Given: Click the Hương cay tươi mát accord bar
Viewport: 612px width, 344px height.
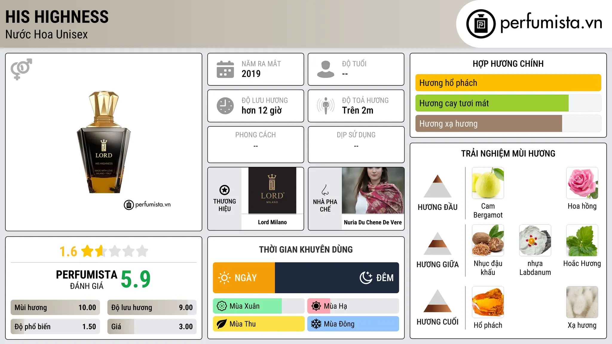Looking at the screenshot, I should tap(508, 103).
